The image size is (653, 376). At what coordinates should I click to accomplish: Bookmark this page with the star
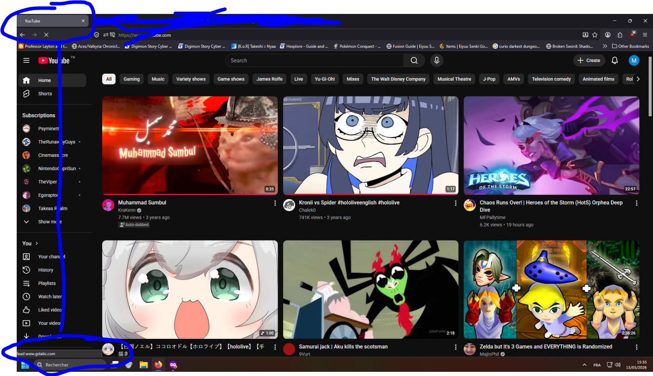click(x=595, y=35)
